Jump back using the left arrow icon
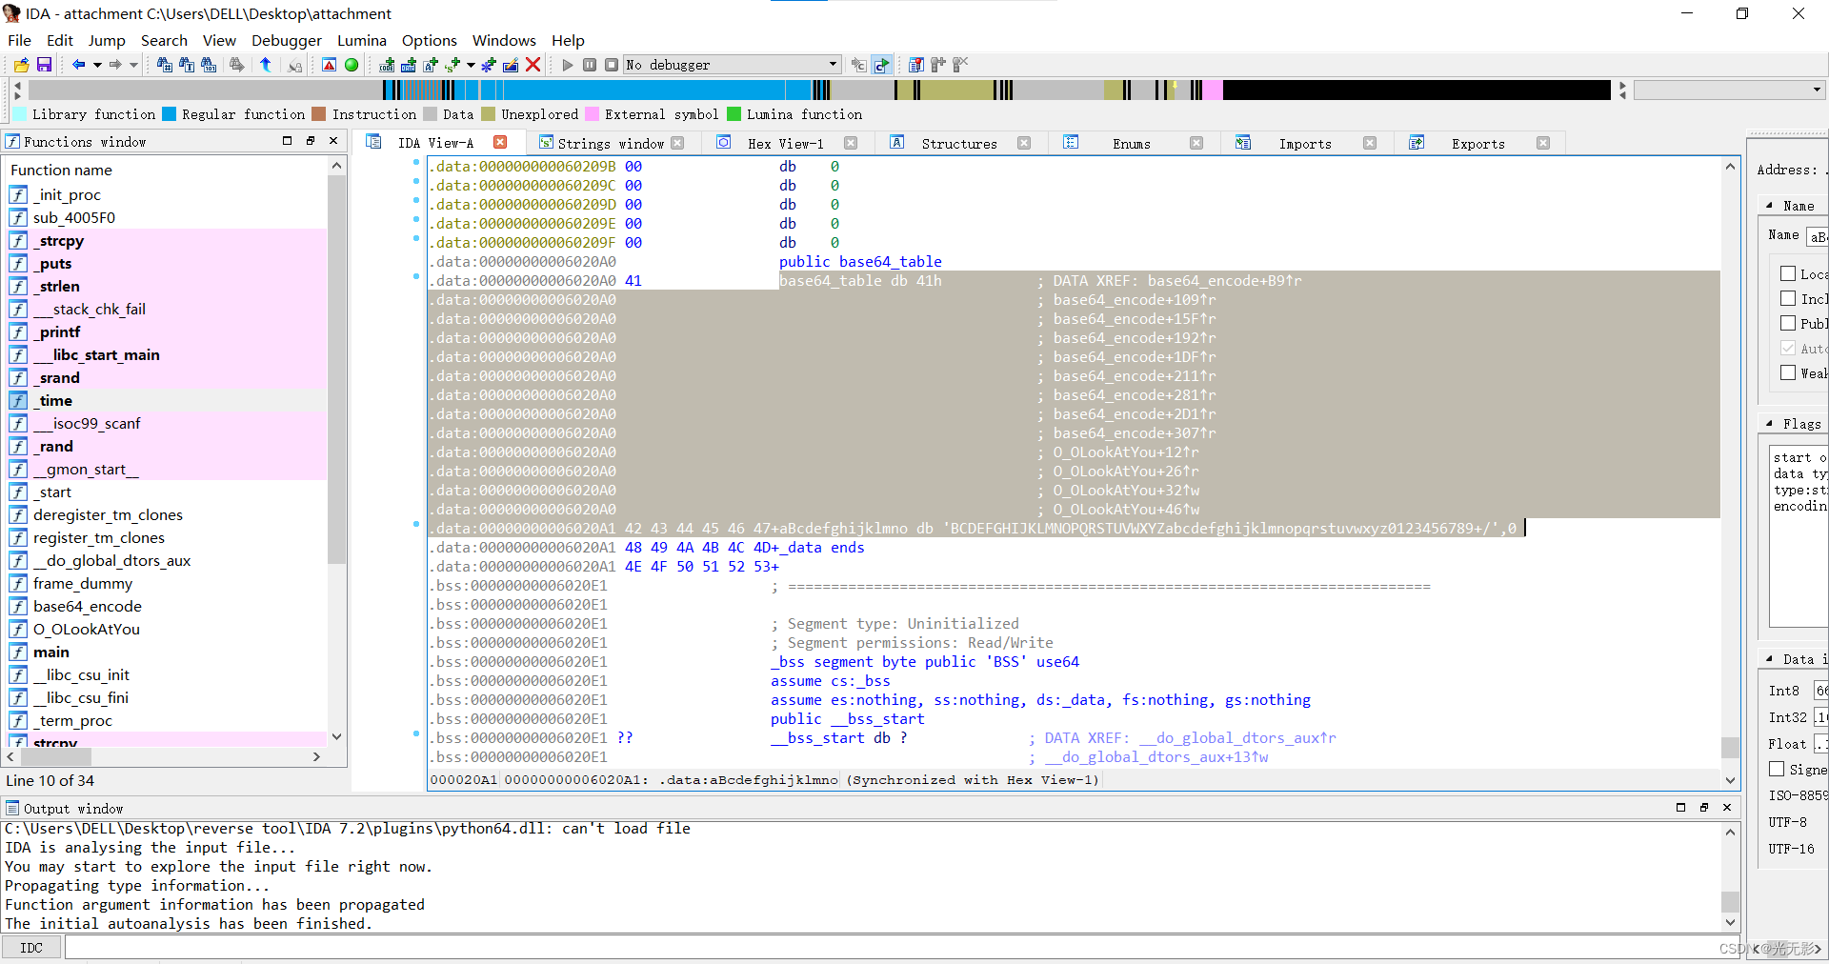1829x964 pixels. [78, 65]
